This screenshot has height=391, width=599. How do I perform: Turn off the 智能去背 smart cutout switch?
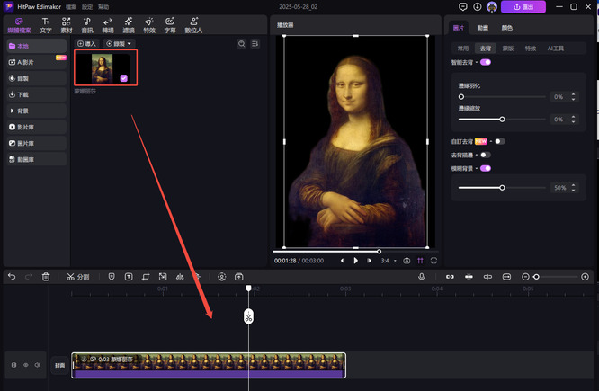point(486,62)
